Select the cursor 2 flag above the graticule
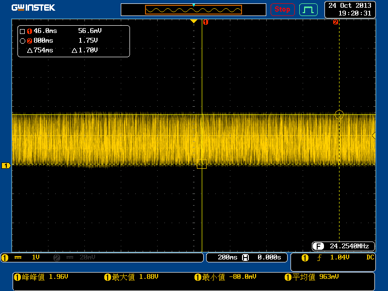Viewport: 388px width, 291px height. pos(335,22)
